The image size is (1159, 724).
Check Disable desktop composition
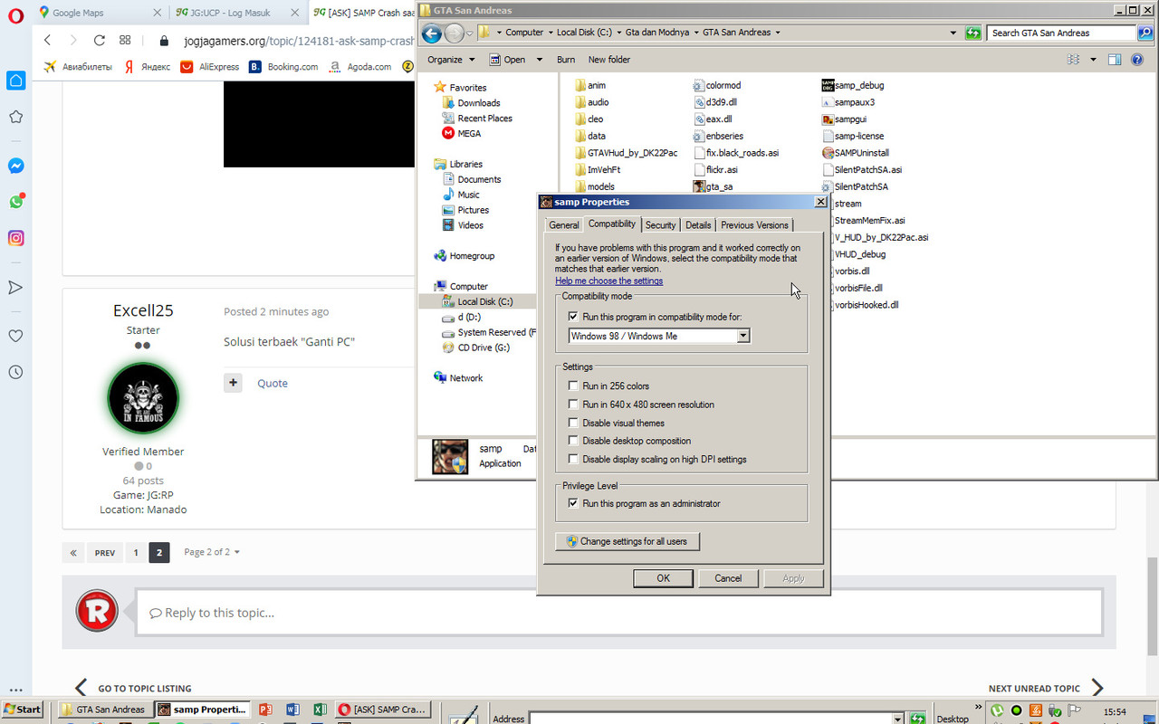pyautogui.click(x=573, y=441)
